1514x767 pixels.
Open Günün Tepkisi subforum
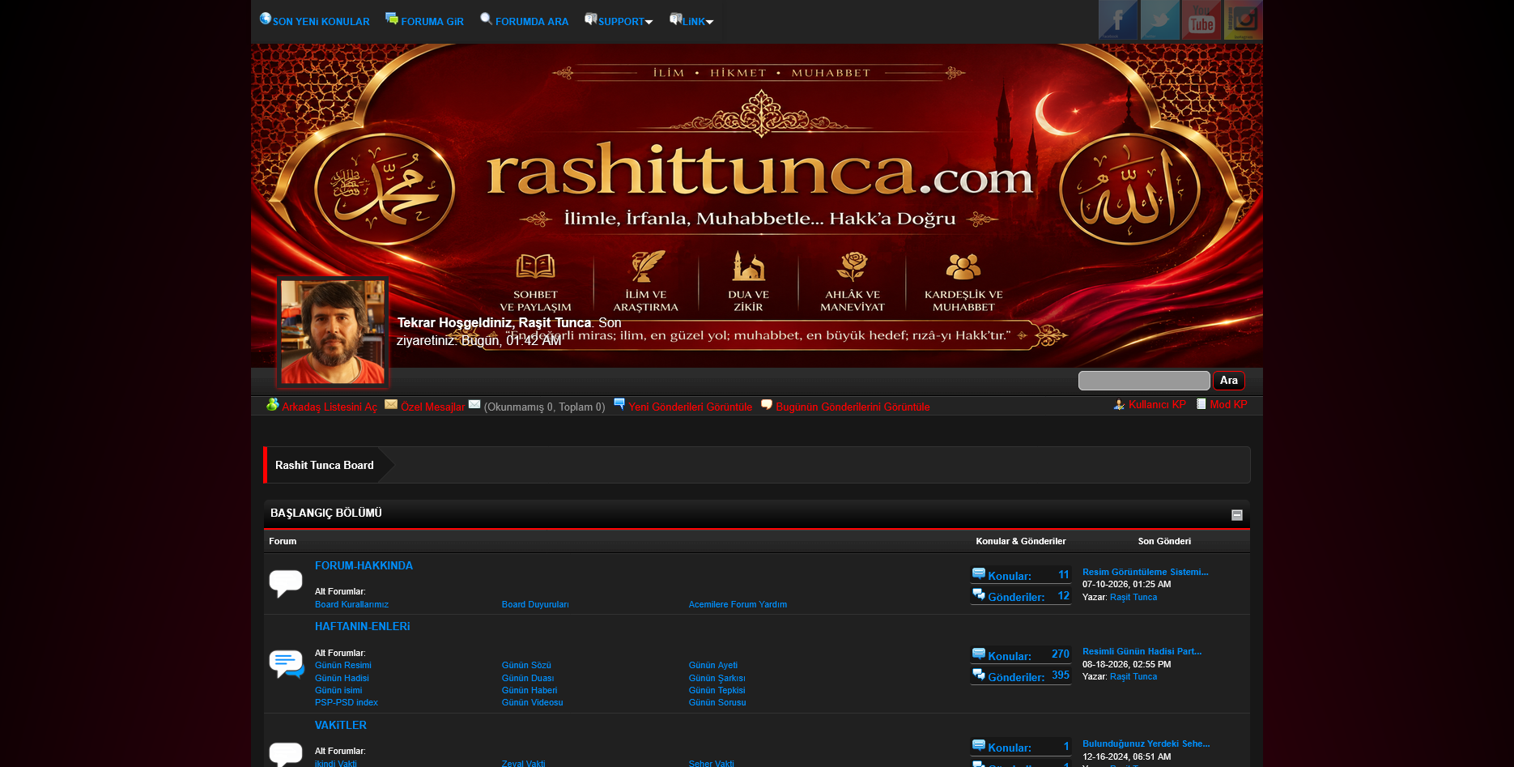[x=717, y=691]
